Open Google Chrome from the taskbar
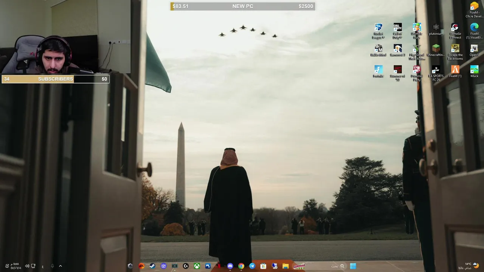This screenshot has width=484, height=272. (x=241, y=266)
